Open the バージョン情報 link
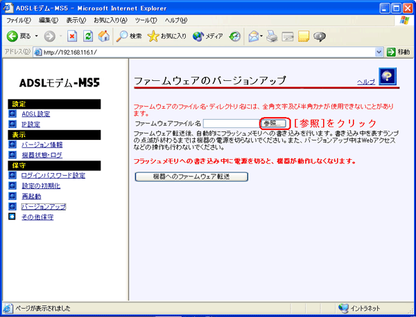 (x=42, y=145)
